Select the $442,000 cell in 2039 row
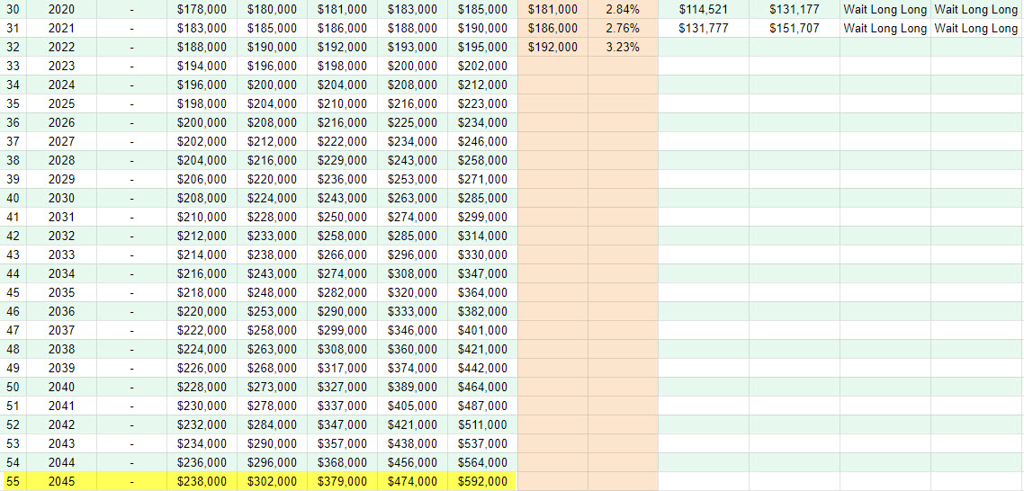This screenshot has height=491, width=1024. 482,369
